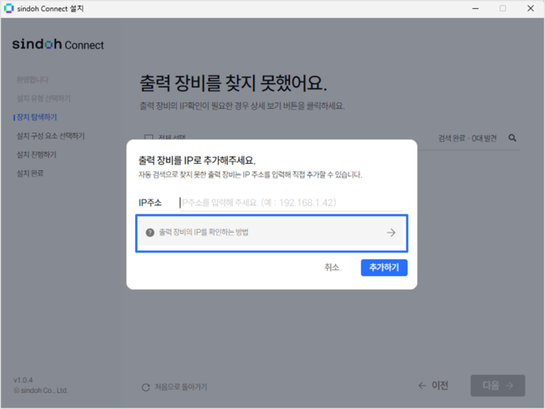Click '검색 완료 · 0대 발견' status text
The height and width of the screenshot is (409, 545).
tap(467, 138)
